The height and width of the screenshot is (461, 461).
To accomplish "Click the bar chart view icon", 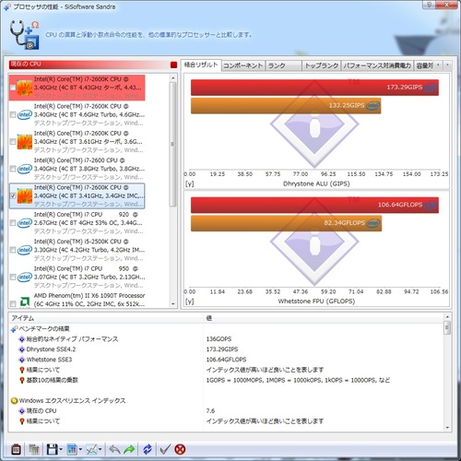I will tap(72, 450).
